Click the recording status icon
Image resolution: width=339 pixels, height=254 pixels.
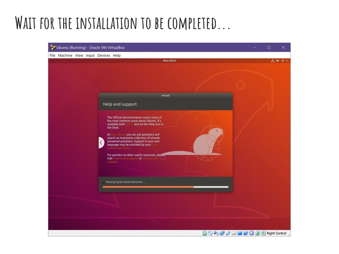(x=245, y=233)
